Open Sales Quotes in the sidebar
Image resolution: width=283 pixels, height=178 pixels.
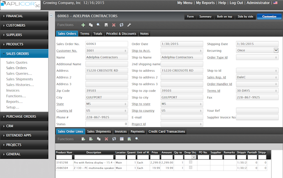click(x=17, y=62)
